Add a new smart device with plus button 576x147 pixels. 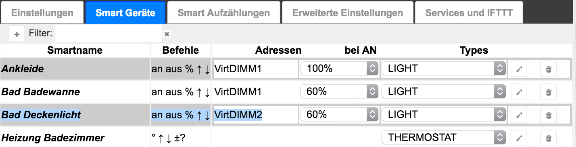tap(17, 34)
